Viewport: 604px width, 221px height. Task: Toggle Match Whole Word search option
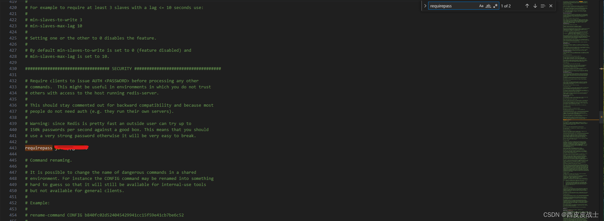point(488,5)
